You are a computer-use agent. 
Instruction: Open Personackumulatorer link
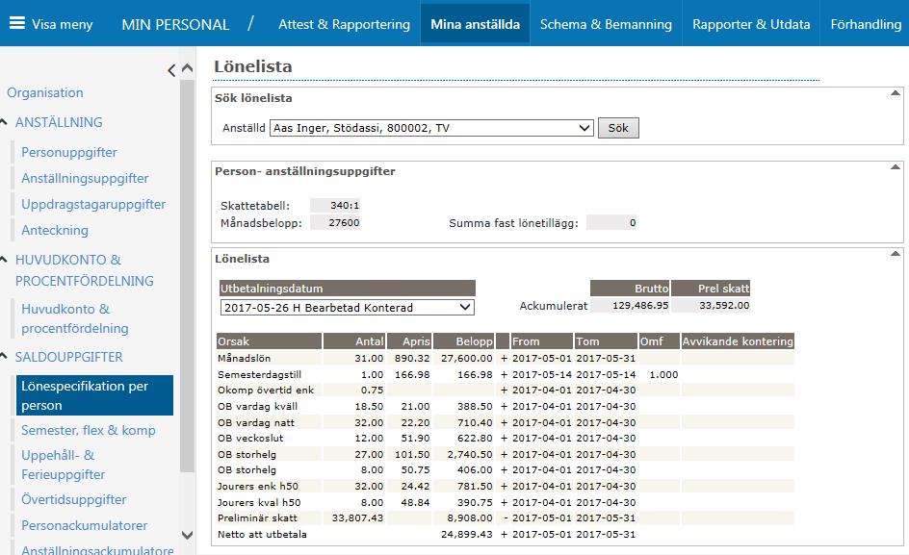84,525
